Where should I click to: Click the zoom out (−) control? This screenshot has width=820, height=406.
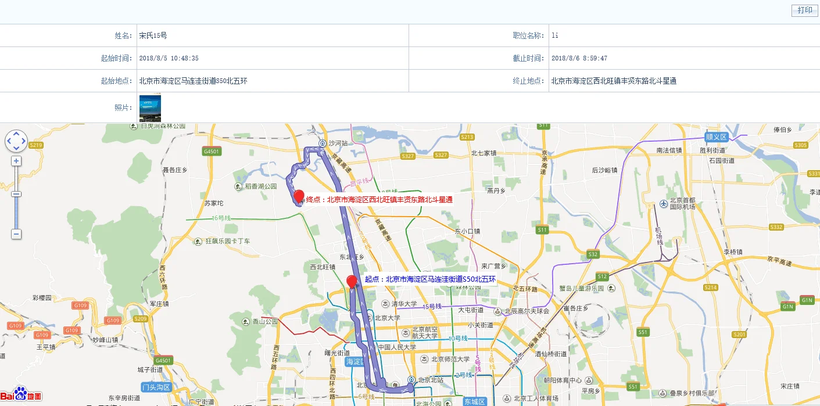(16, 233)
